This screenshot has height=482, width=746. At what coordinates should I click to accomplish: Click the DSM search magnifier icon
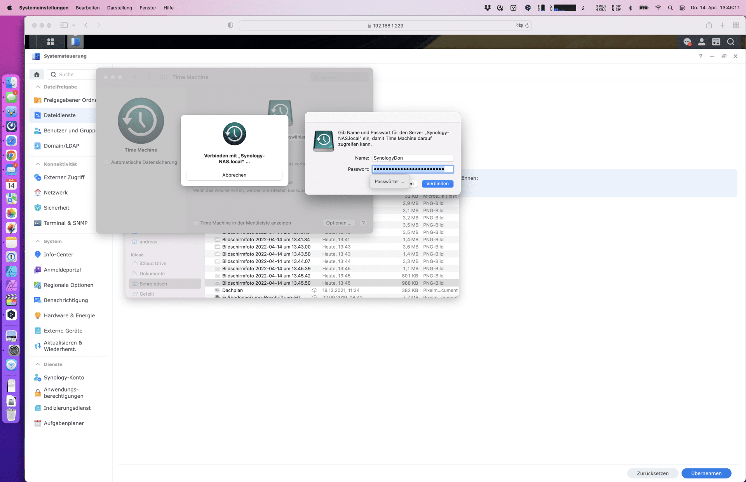[x=731, y=42]
